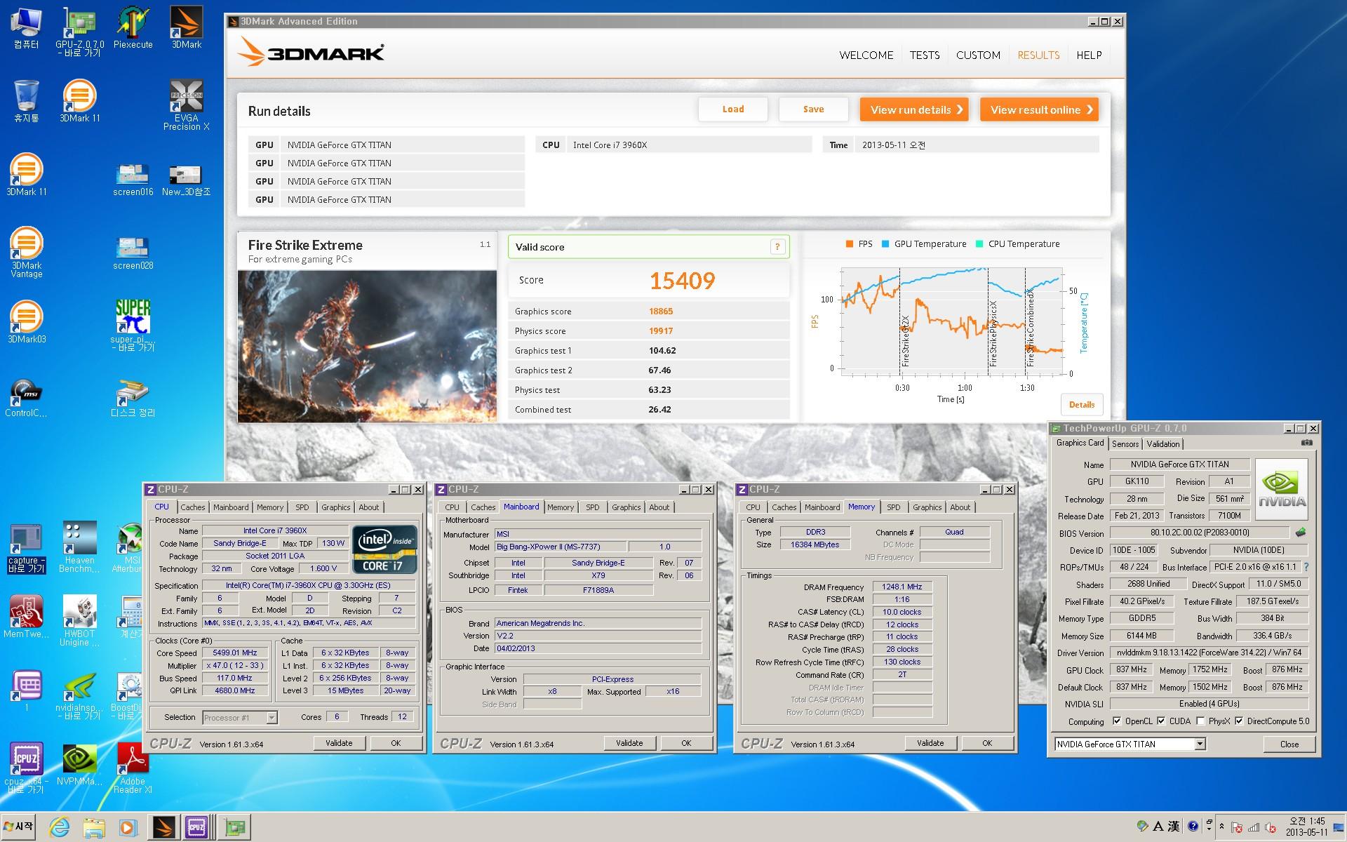
Task: Click the NVIDIA logo in GPU-Z
Action: [x=1281, y=489]
